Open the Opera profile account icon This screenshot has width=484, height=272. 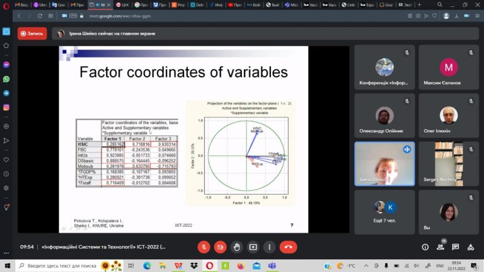click(x=446, y=16)
